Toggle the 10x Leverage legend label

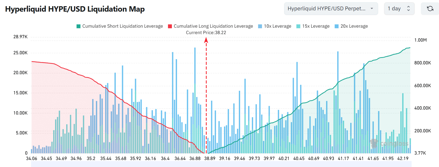click(x=278, y=26)
